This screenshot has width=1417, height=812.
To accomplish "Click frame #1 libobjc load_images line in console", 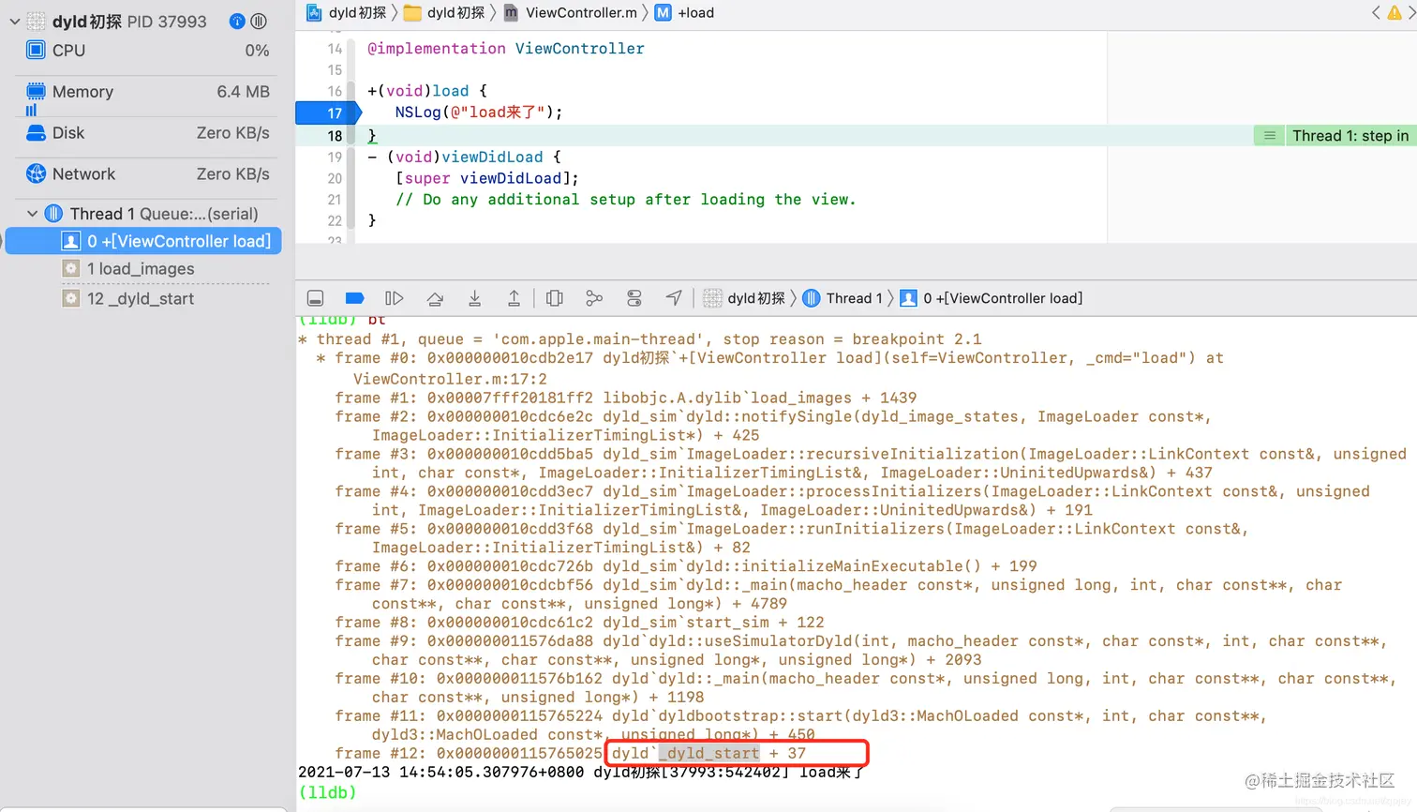I will pyautogui.click(x=626, y=398).
